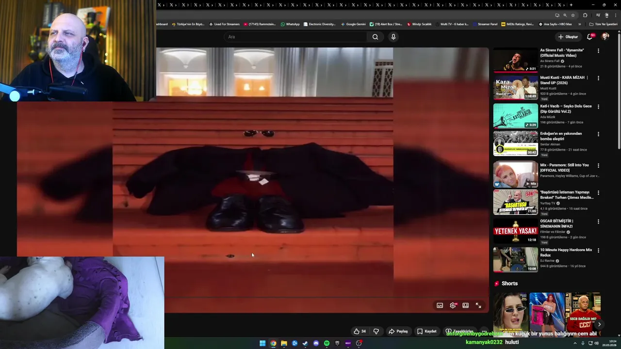Open Livad For Streamers bookmark
The image size is (621, 349).
click(x=224, y=24)
